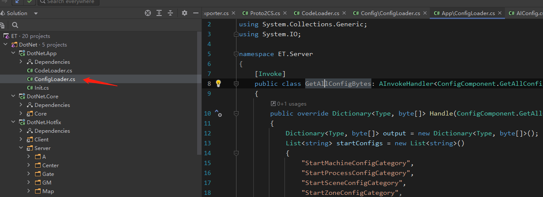The height and width of the screenshot is (197, 543).
Task: Click the Collapse All icon in Solution panel
Action: point(171,13)
